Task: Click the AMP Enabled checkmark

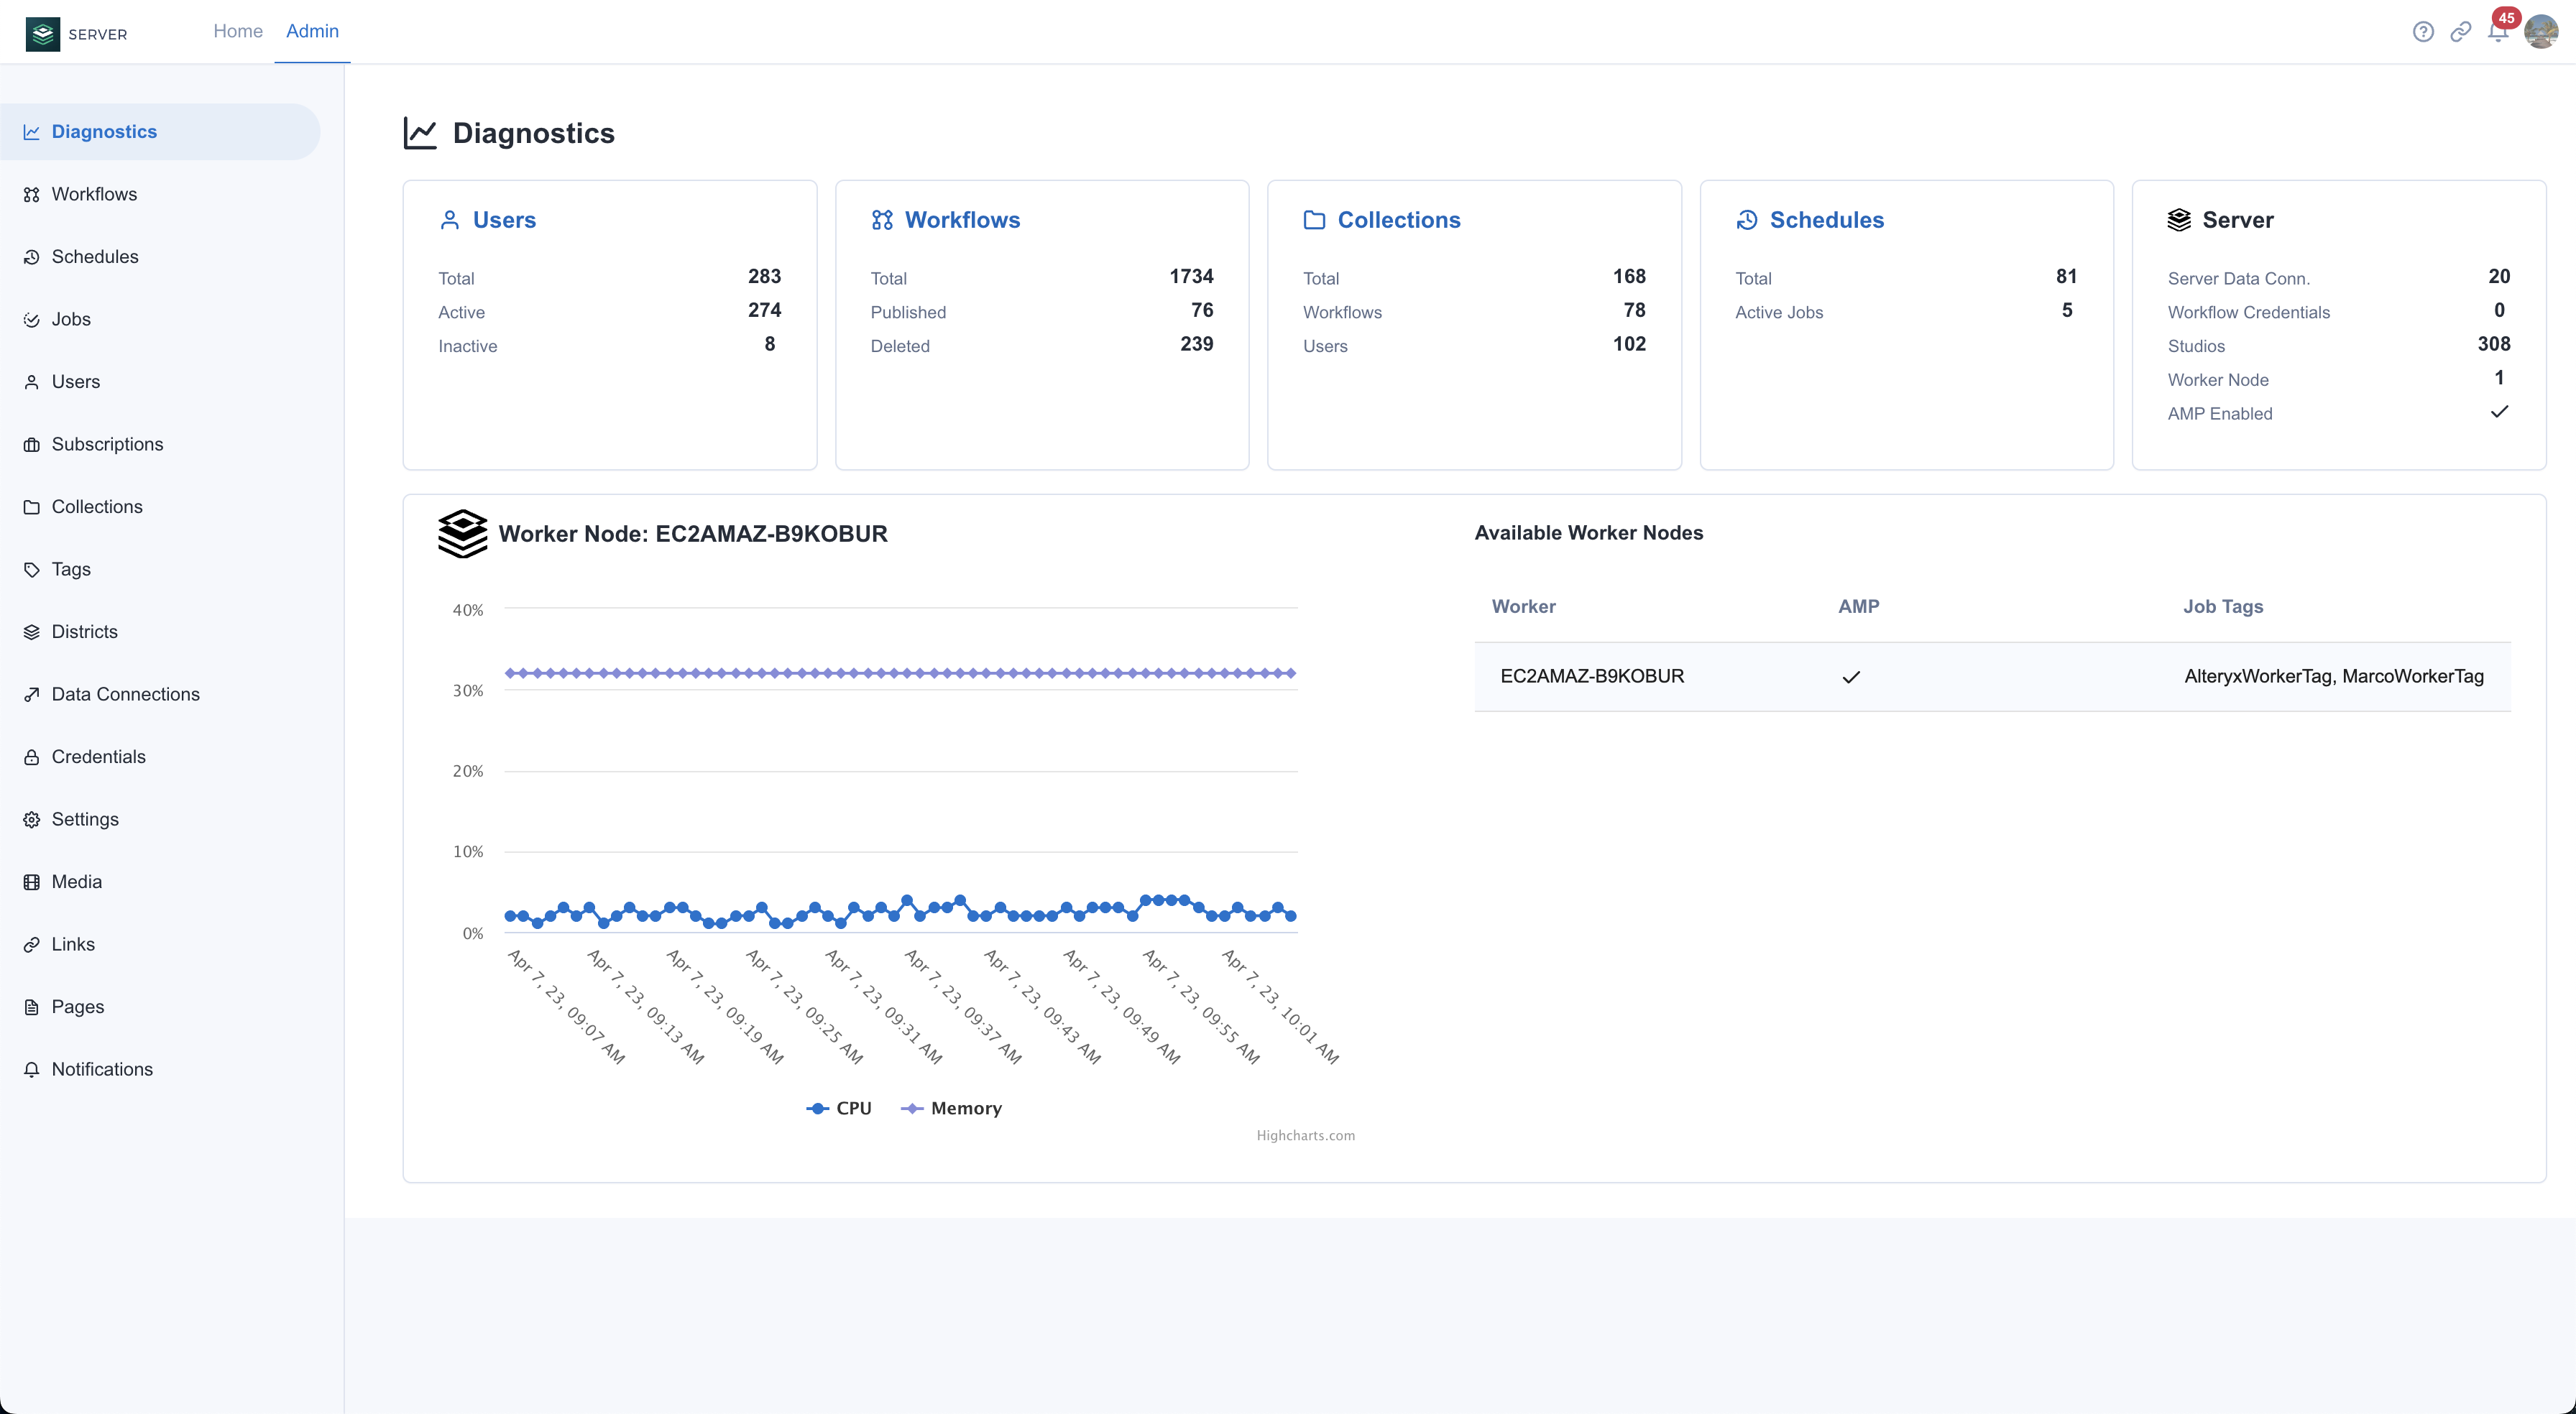Action: click(x=2499, y=412)
